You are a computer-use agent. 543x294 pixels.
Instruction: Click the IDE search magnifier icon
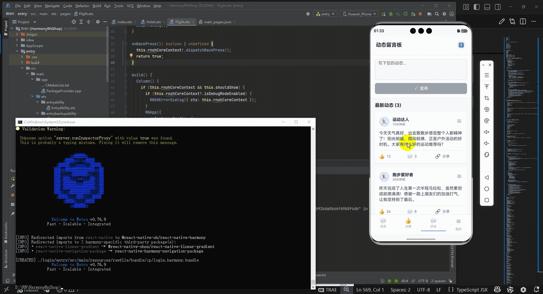(437, 14)
